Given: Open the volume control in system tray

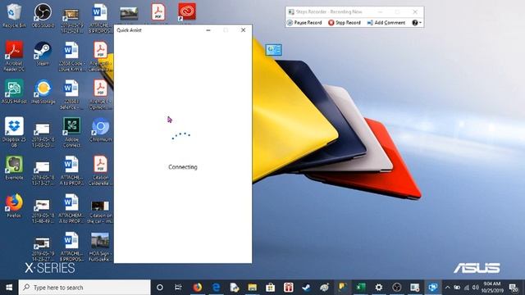Looking at the screenshot, I should click(476, 288).
